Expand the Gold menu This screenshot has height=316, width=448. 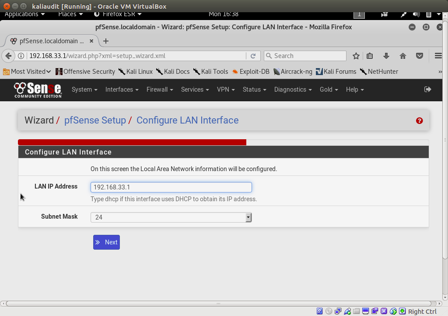pos(329,89)
